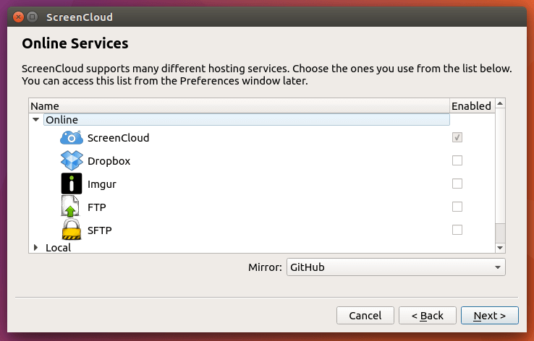Enable the Imgur checkbox

click(x=457, y=184)
